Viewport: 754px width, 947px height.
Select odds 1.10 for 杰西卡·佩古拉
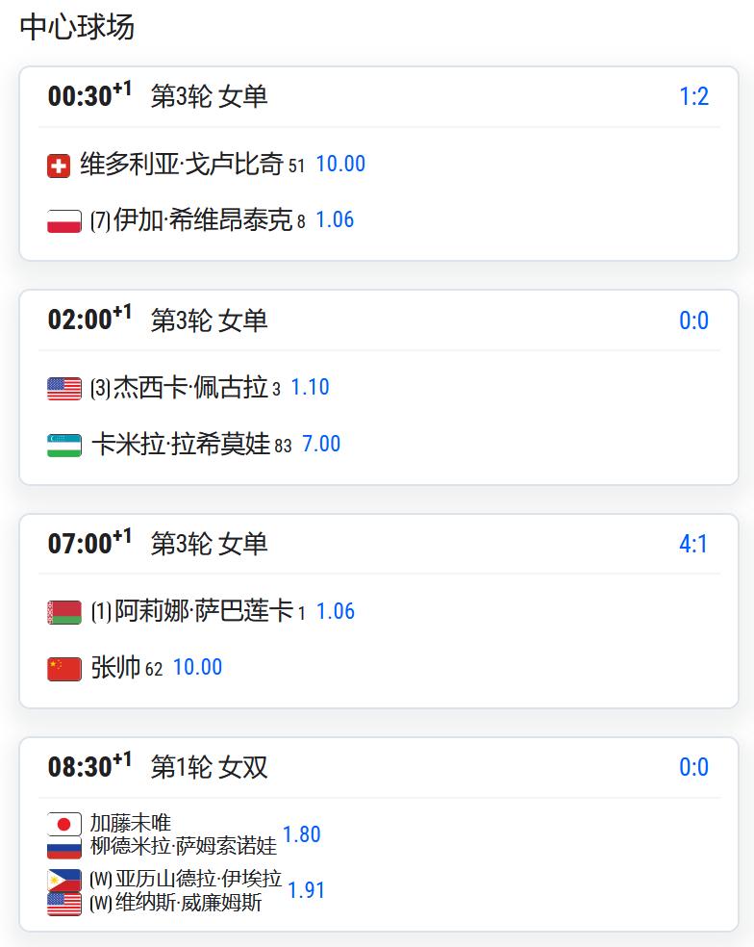coord(310,387)
